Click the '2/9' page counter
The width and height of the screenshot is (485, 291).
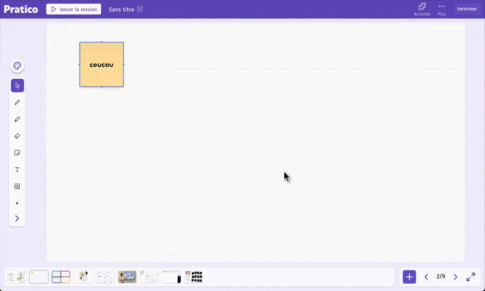coord(441,276)
